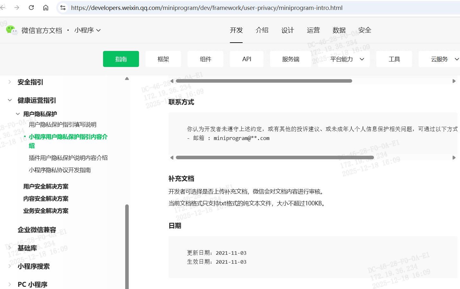The image size is (460, 289).
Task: Switch to the 运营 top tab
Action: pos(313,30)
